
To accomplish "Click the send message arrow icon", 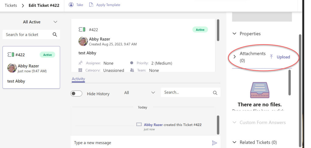I will coord(214,143).
